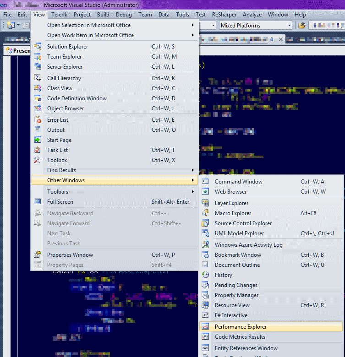
Task: Click the F# Interactive icon
Action: (x=205, y=315)
